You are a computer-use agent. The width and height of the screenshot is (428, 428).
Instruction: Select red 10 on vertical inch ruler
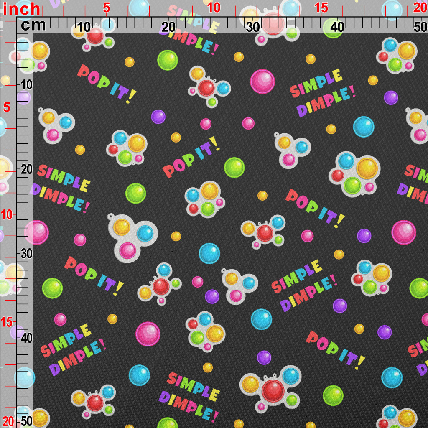click(x=7, y=215)
